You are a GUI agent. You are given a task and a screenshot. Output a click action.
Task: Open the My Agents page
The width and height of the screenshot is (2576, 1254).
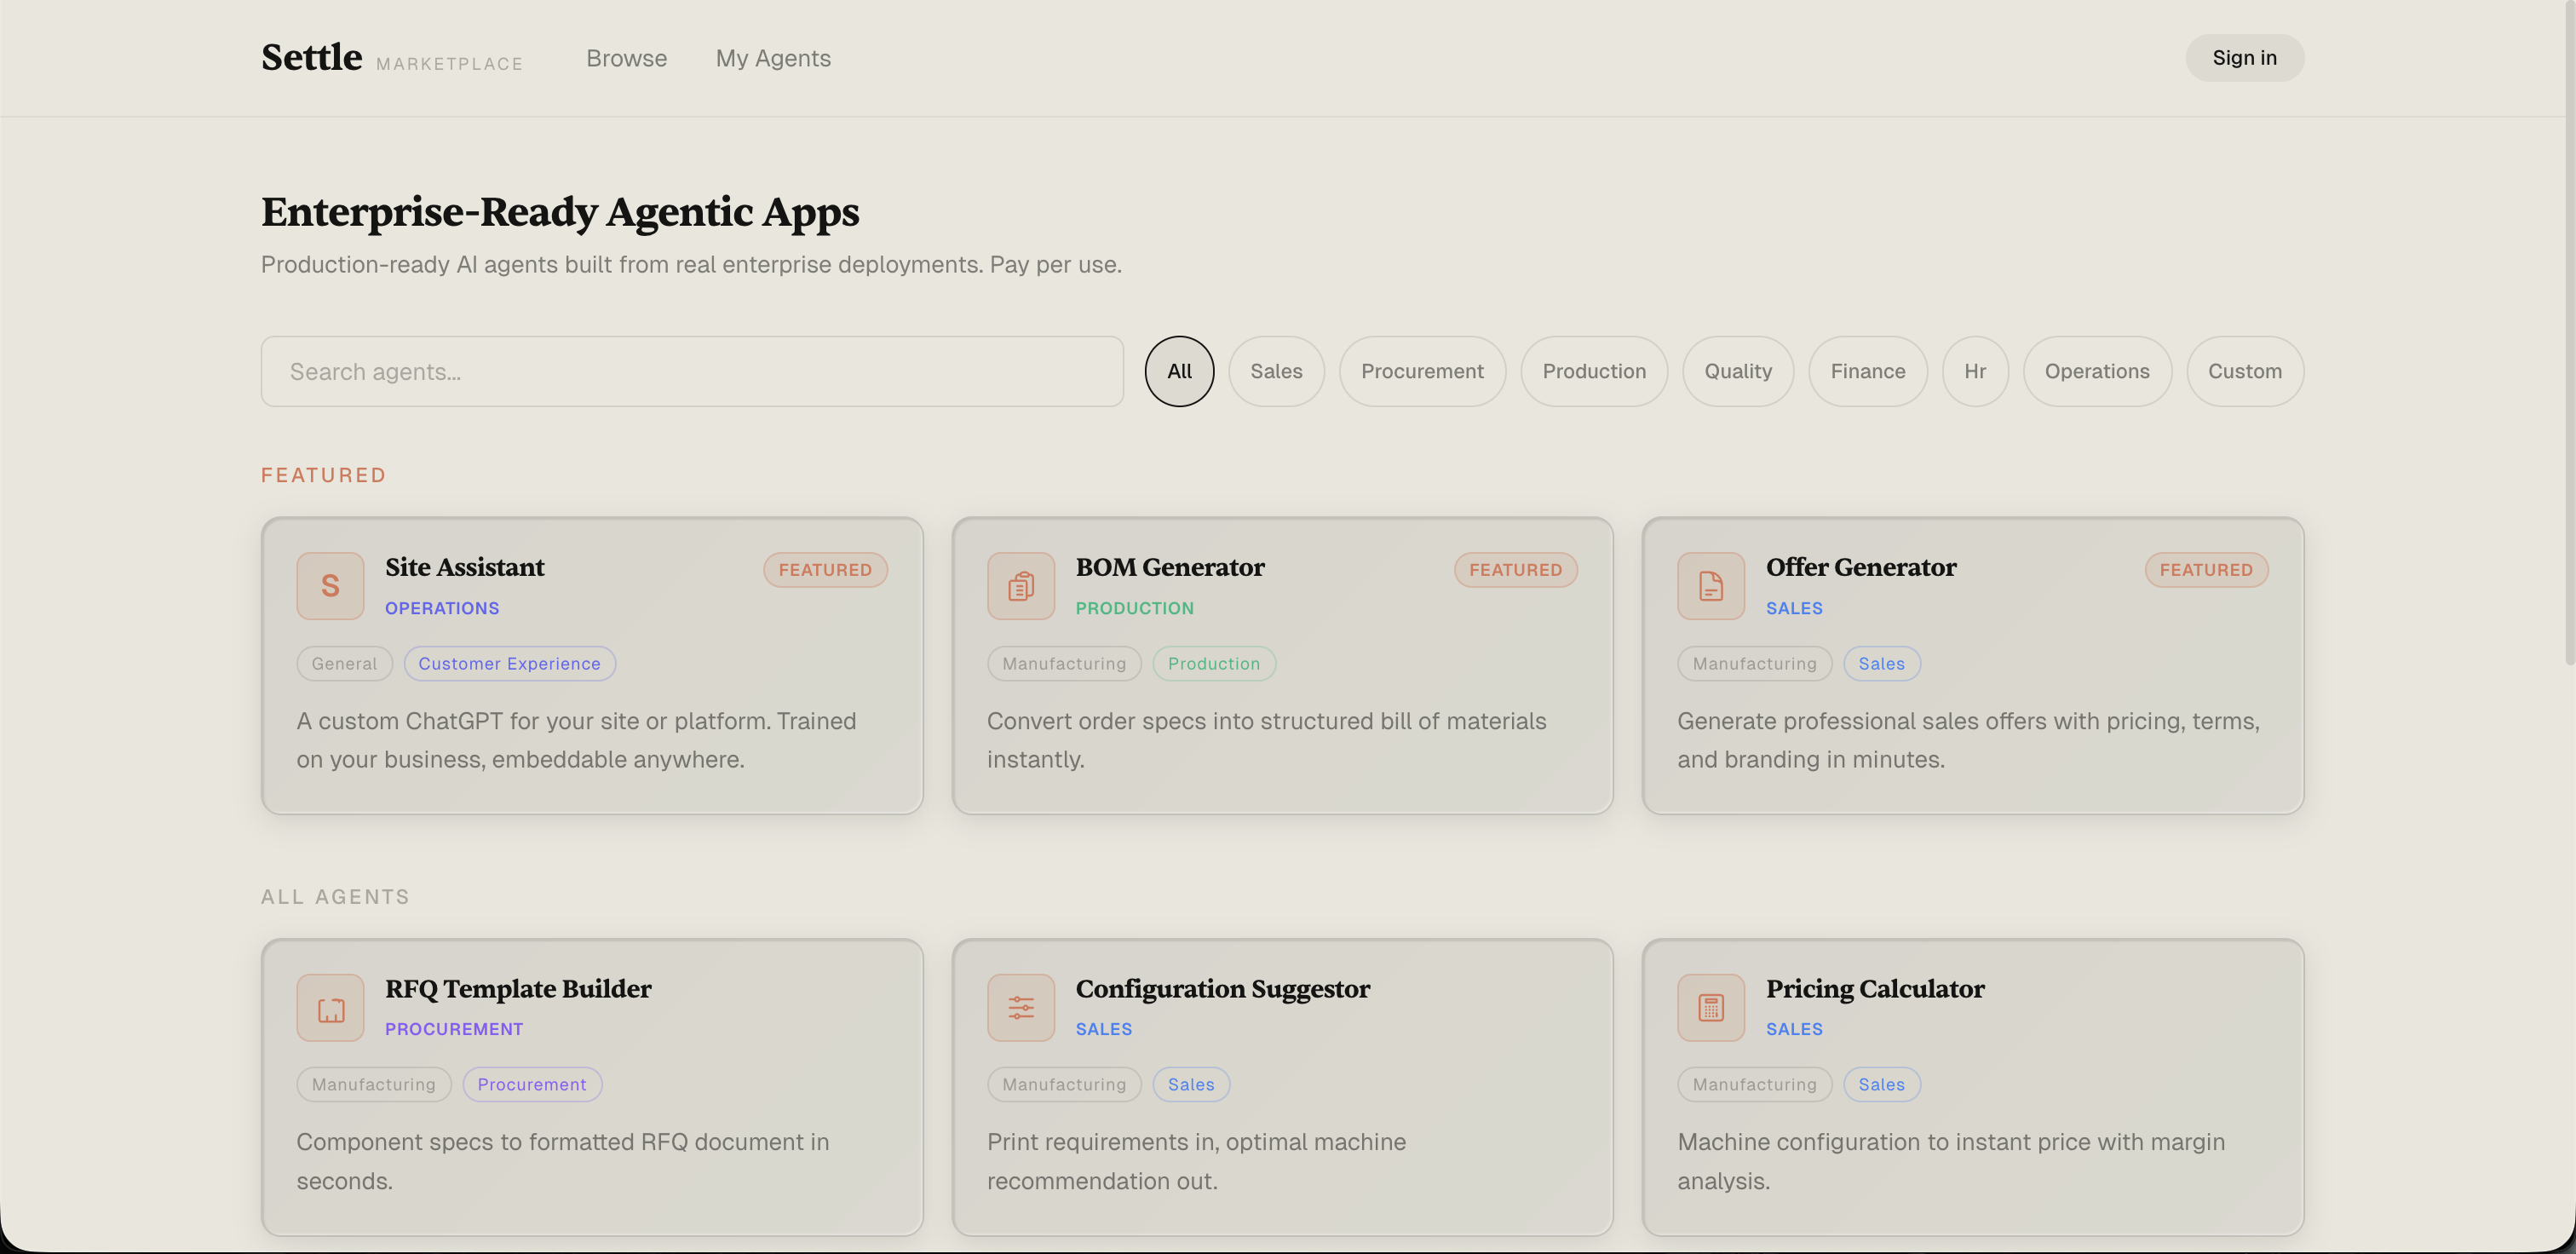(773, 58)
